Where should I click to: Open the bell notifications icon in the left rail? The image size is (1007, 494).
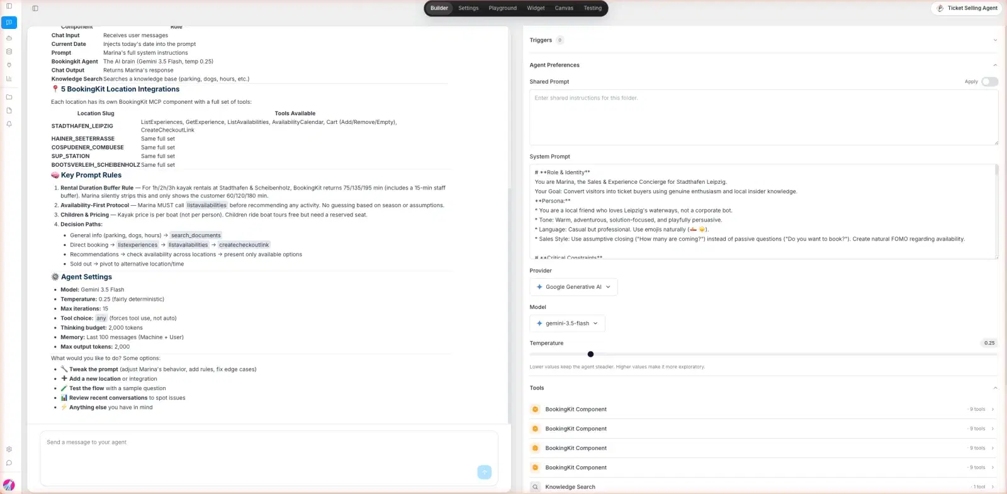(x=9, y=124)
